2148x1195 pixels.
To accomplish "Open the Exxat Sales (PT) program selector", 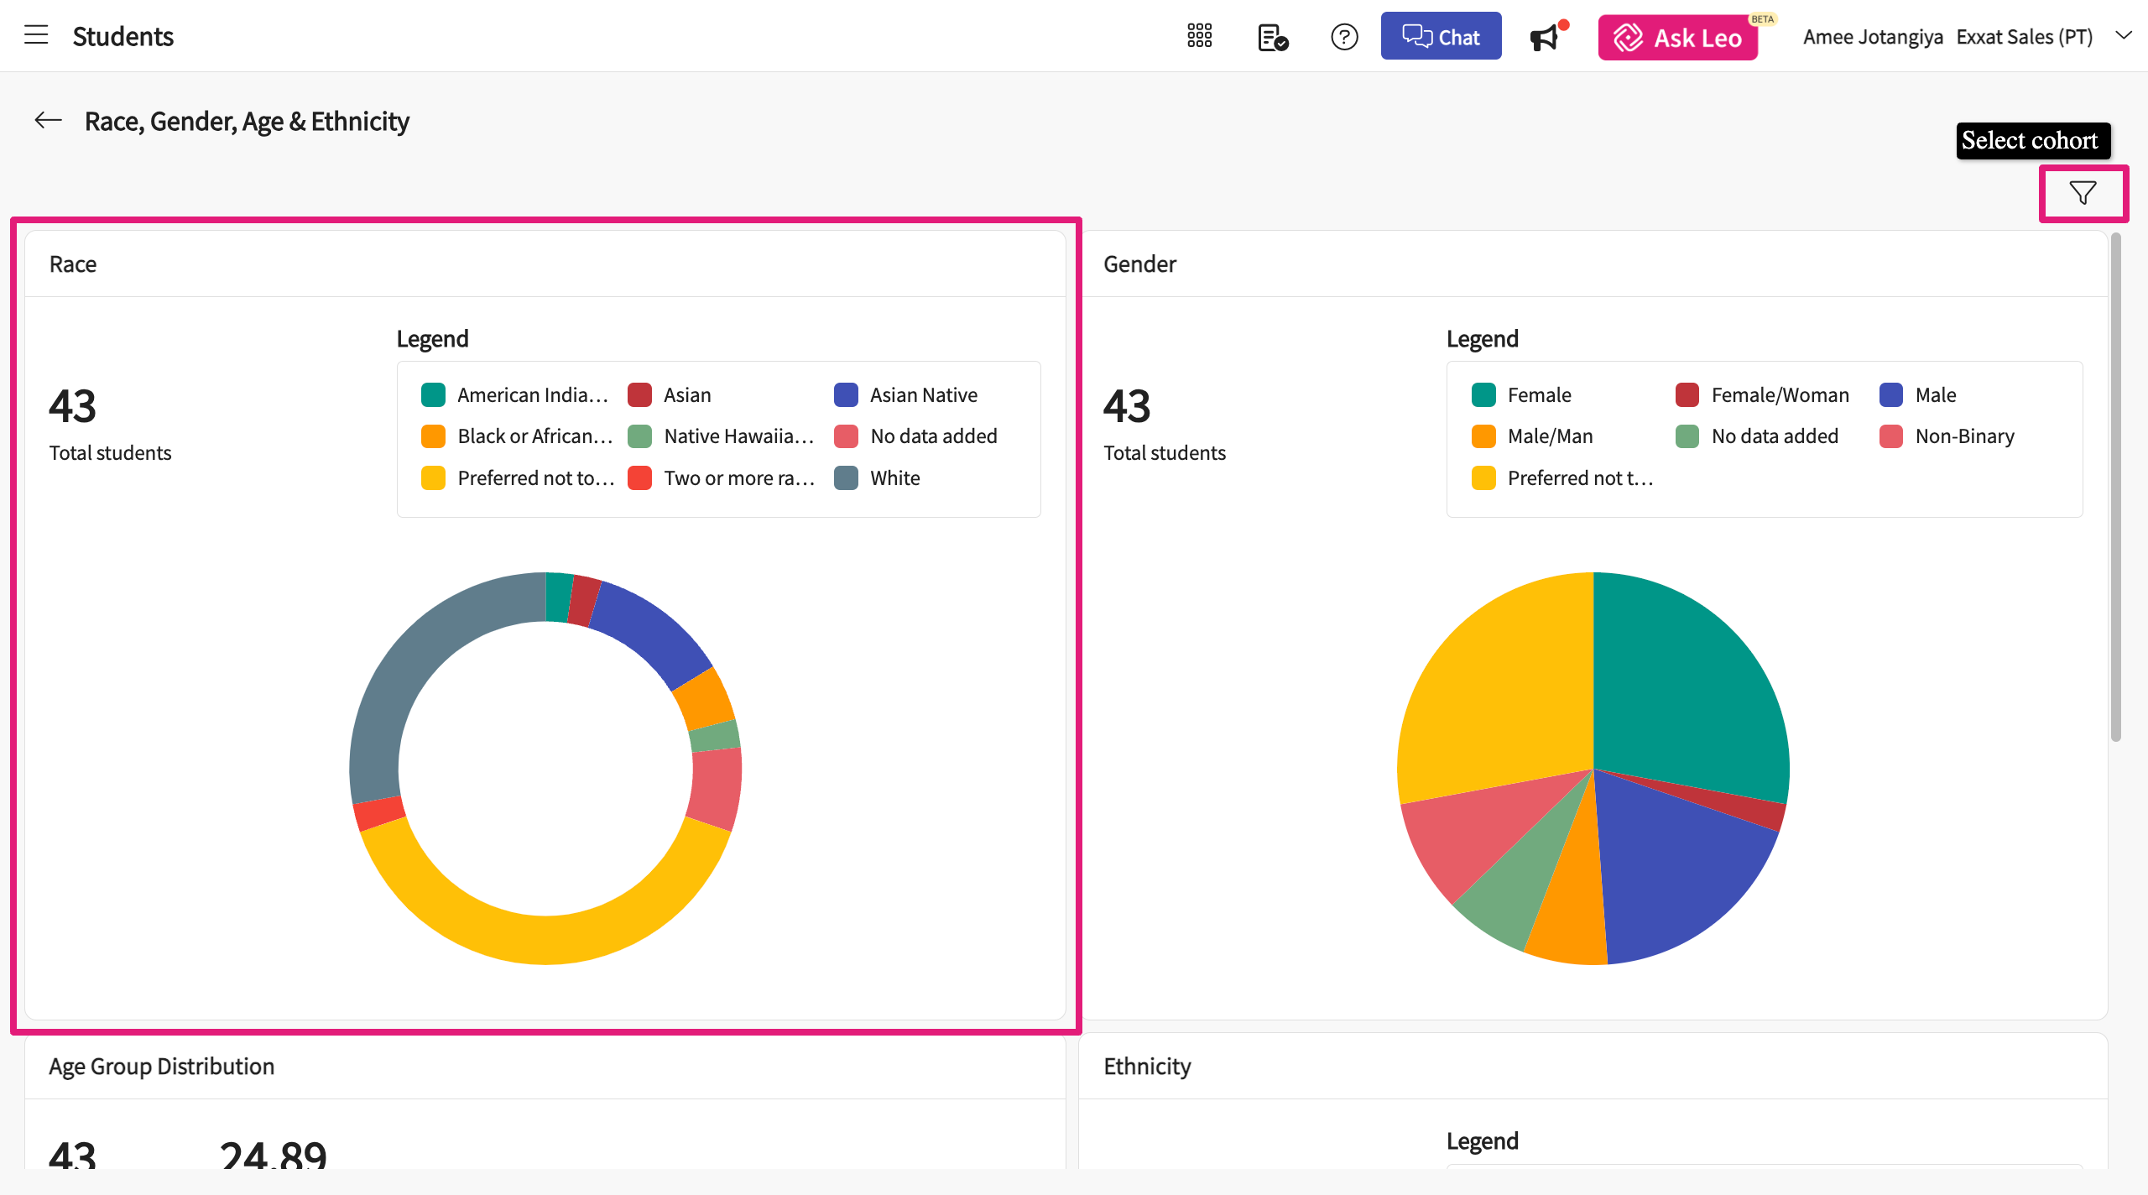I will pos(2024,37).
